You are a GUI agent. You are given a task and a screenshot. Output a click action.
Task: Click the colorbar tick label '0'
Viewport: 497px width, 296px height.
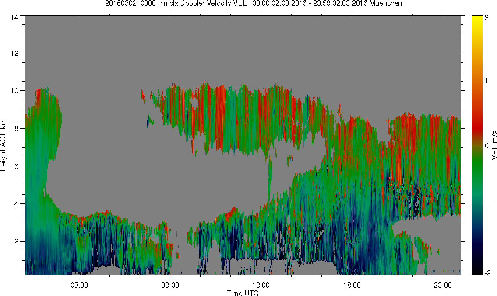487,146
